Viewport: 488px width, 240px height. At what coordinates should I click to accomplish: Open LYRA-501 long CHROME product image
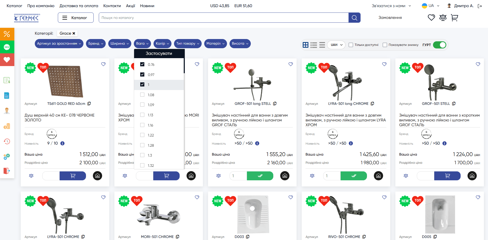[x=346, y=82]
